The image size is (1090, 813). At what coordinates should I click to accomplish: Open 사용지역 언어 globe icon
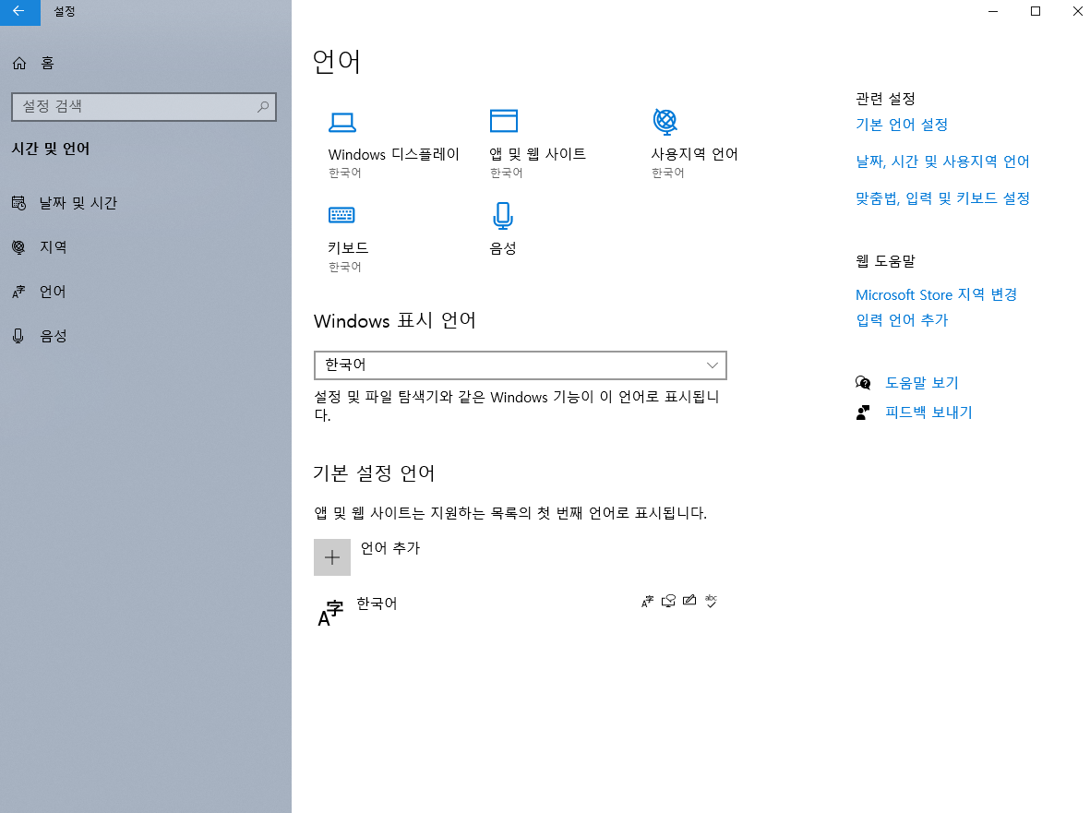[665, 122]
